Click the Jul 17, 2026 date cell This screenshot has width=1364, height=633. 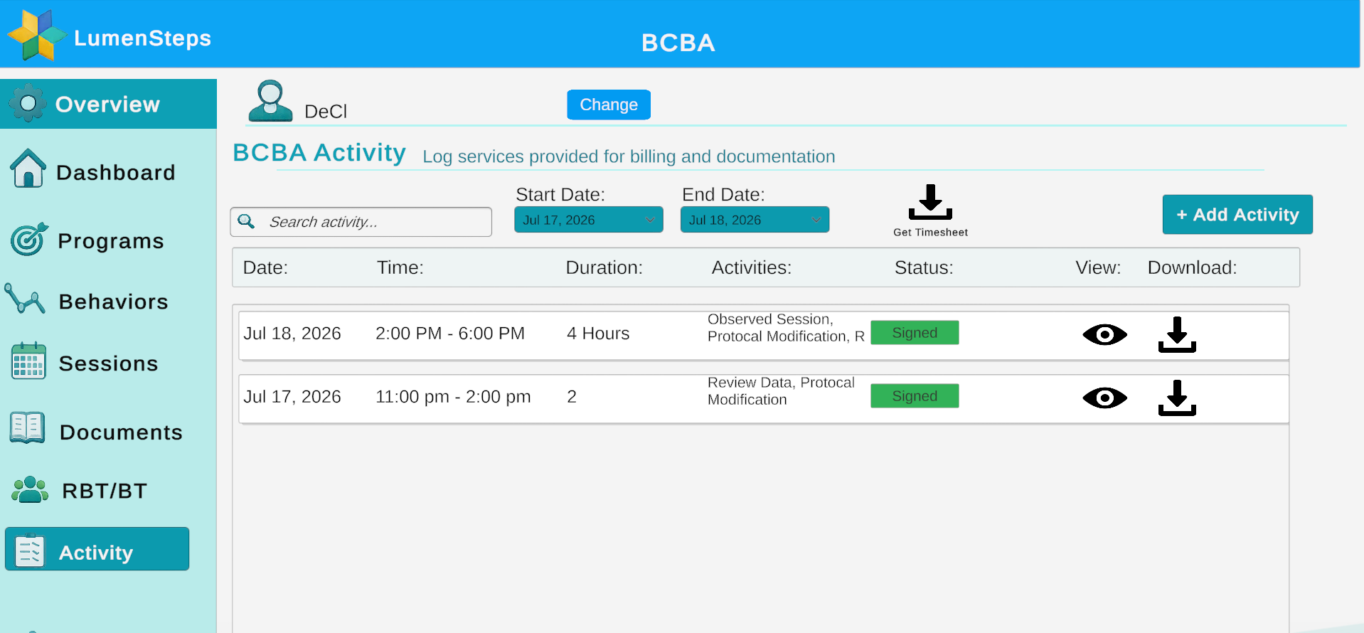pos(292,397)
